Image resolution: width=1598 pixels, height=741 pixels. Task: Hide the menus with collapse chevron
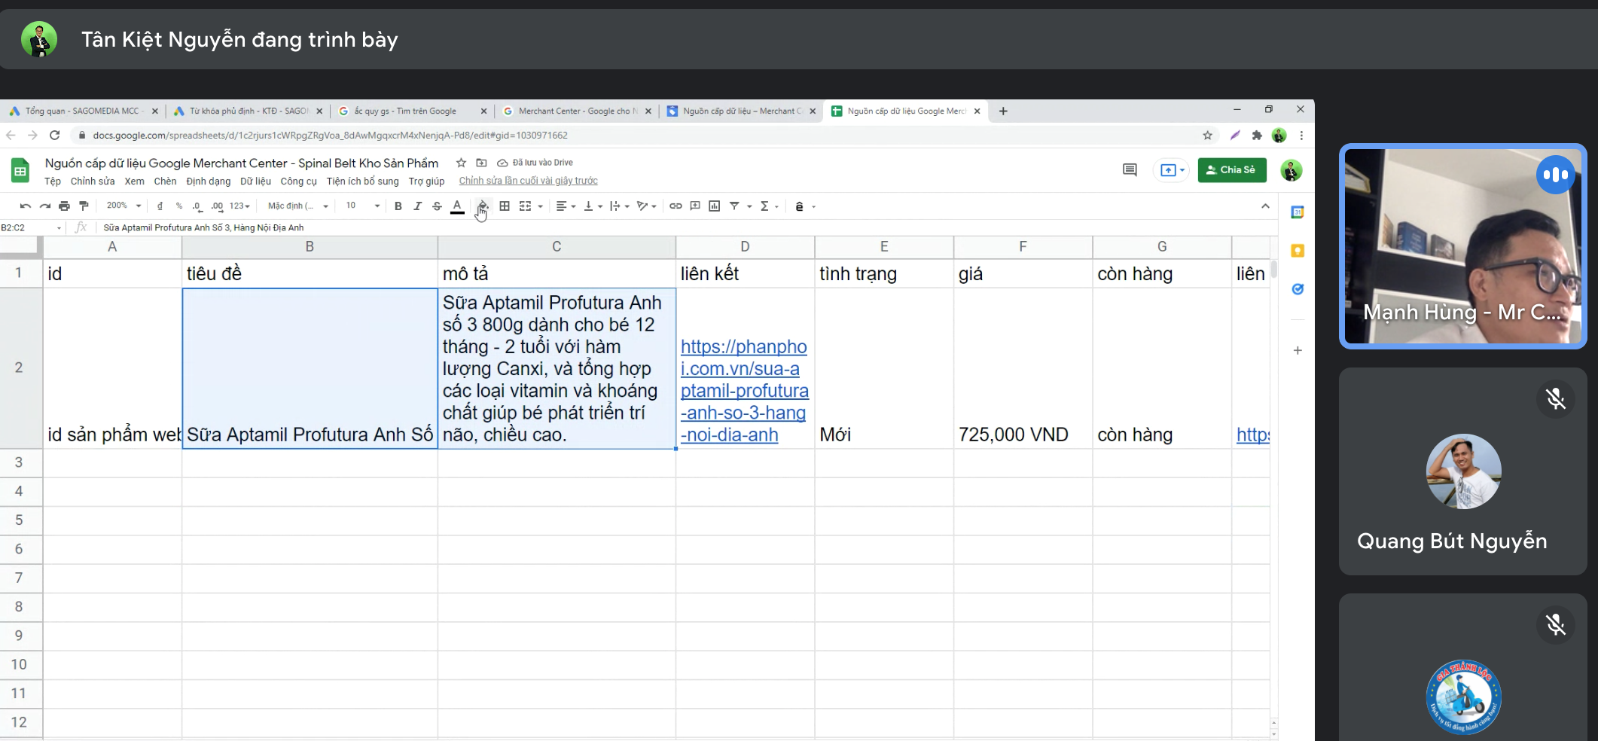pos(1265,206)
